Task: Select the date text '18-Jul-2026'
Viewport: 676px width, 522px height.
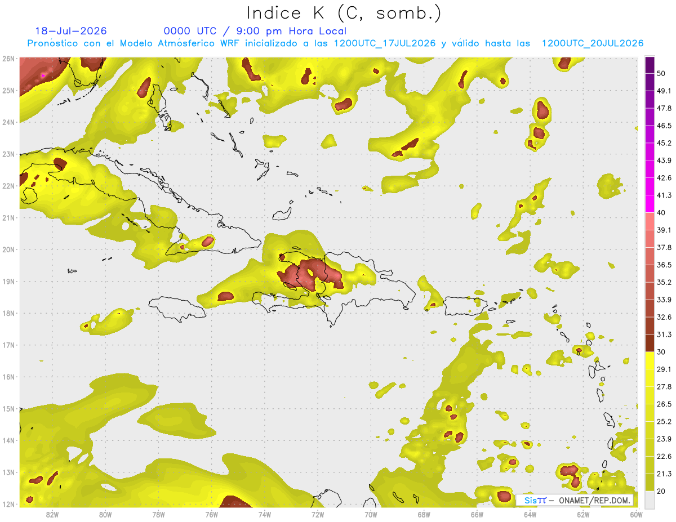Action: pos(71,31)
